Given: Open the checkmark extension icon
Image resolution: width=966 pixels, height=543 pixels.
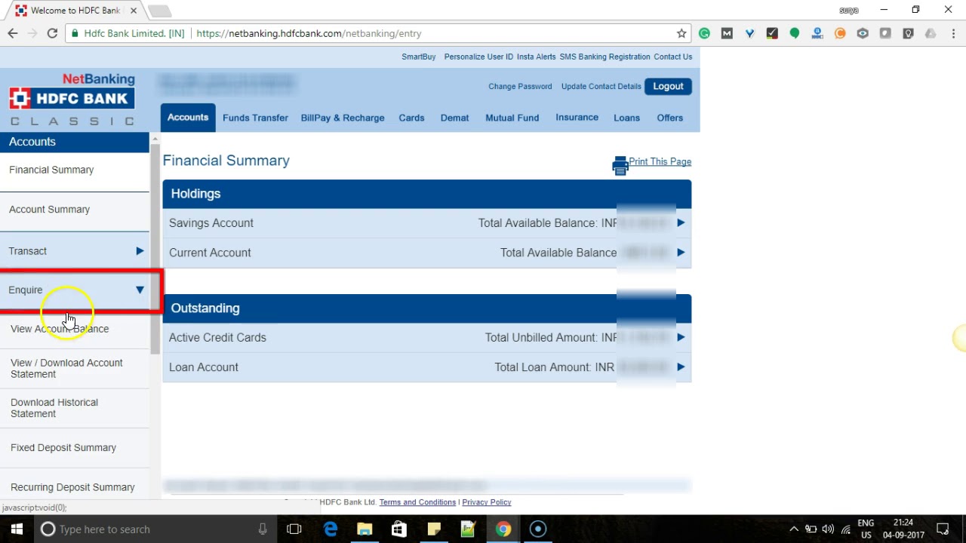Looking at the screenshot, I should [772, 33].
